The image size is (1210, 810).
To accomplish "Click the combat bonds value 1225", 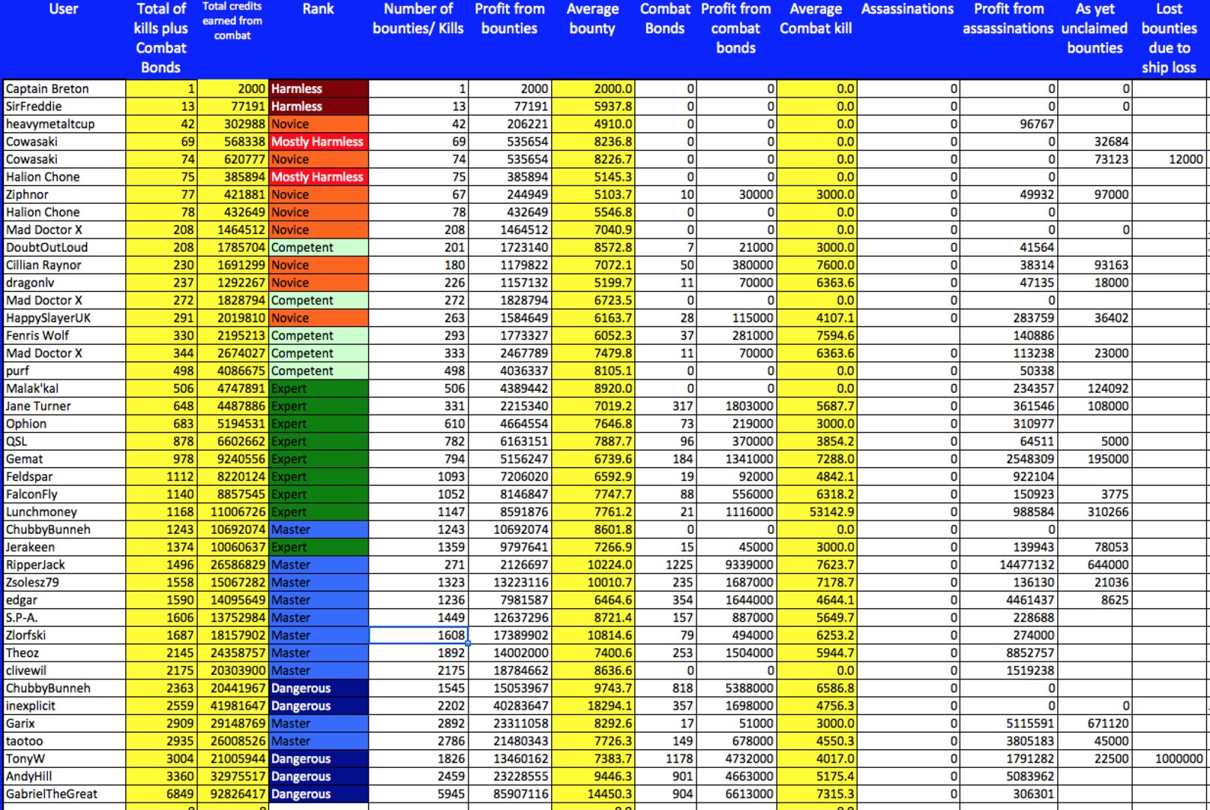I will pyautogui.click(x=665, y=565).
